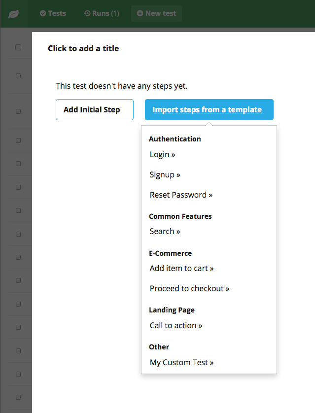Choose the Reset Password template
The height and width of the screenshot is (413, 315).
181,195
